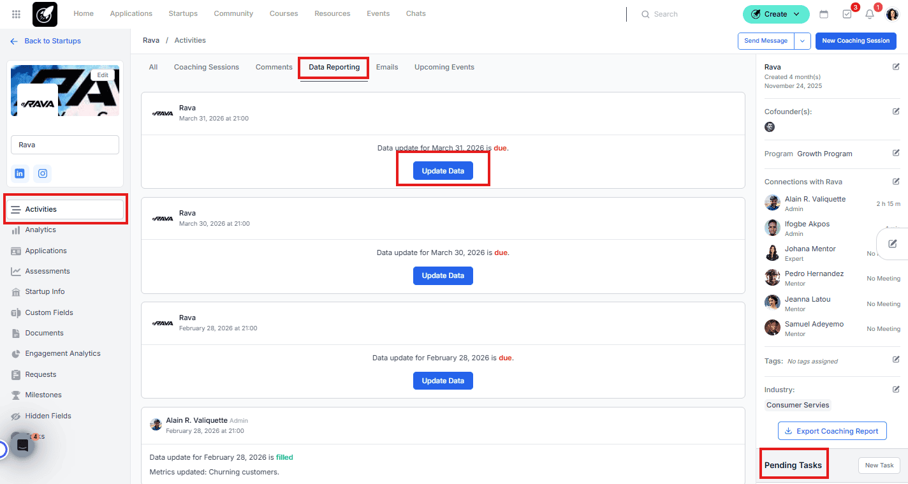Click Export Coaching Report button
The height and width of the screenshot is (484, 908).
[x=831, y=431]
